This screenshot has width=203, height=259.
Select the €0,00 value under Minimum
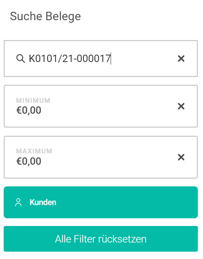(29, 110)
